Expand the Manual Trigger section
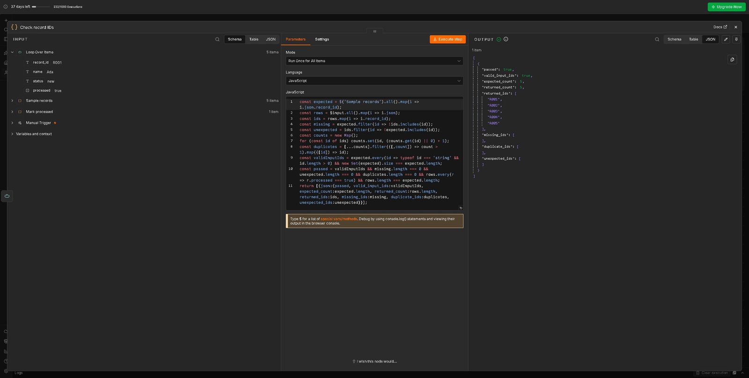Image resolution: width=749 pixels, height=378 pixels. click(12, 123)
